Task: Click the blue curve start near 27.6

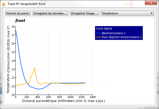Action: pyautogui.click(x=16, y=30)
